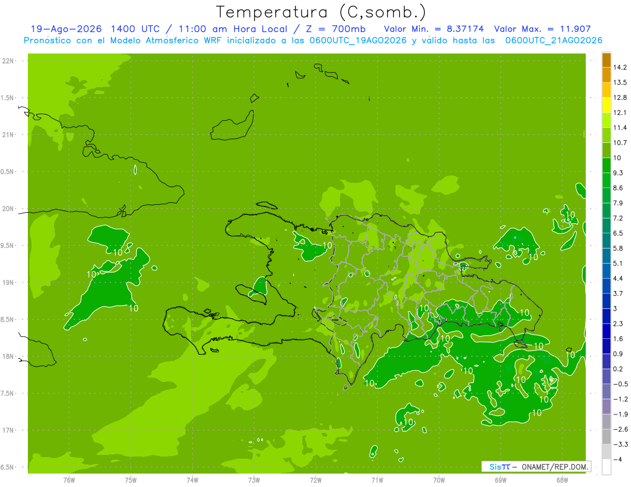The width and height of the screenshot is (631, 487).
Task: Click the 5.1 colorbar value
Action: tap(618, 263)
